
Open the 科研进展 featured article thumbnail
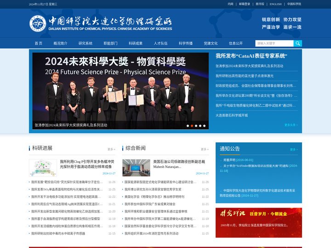(43, 168)
